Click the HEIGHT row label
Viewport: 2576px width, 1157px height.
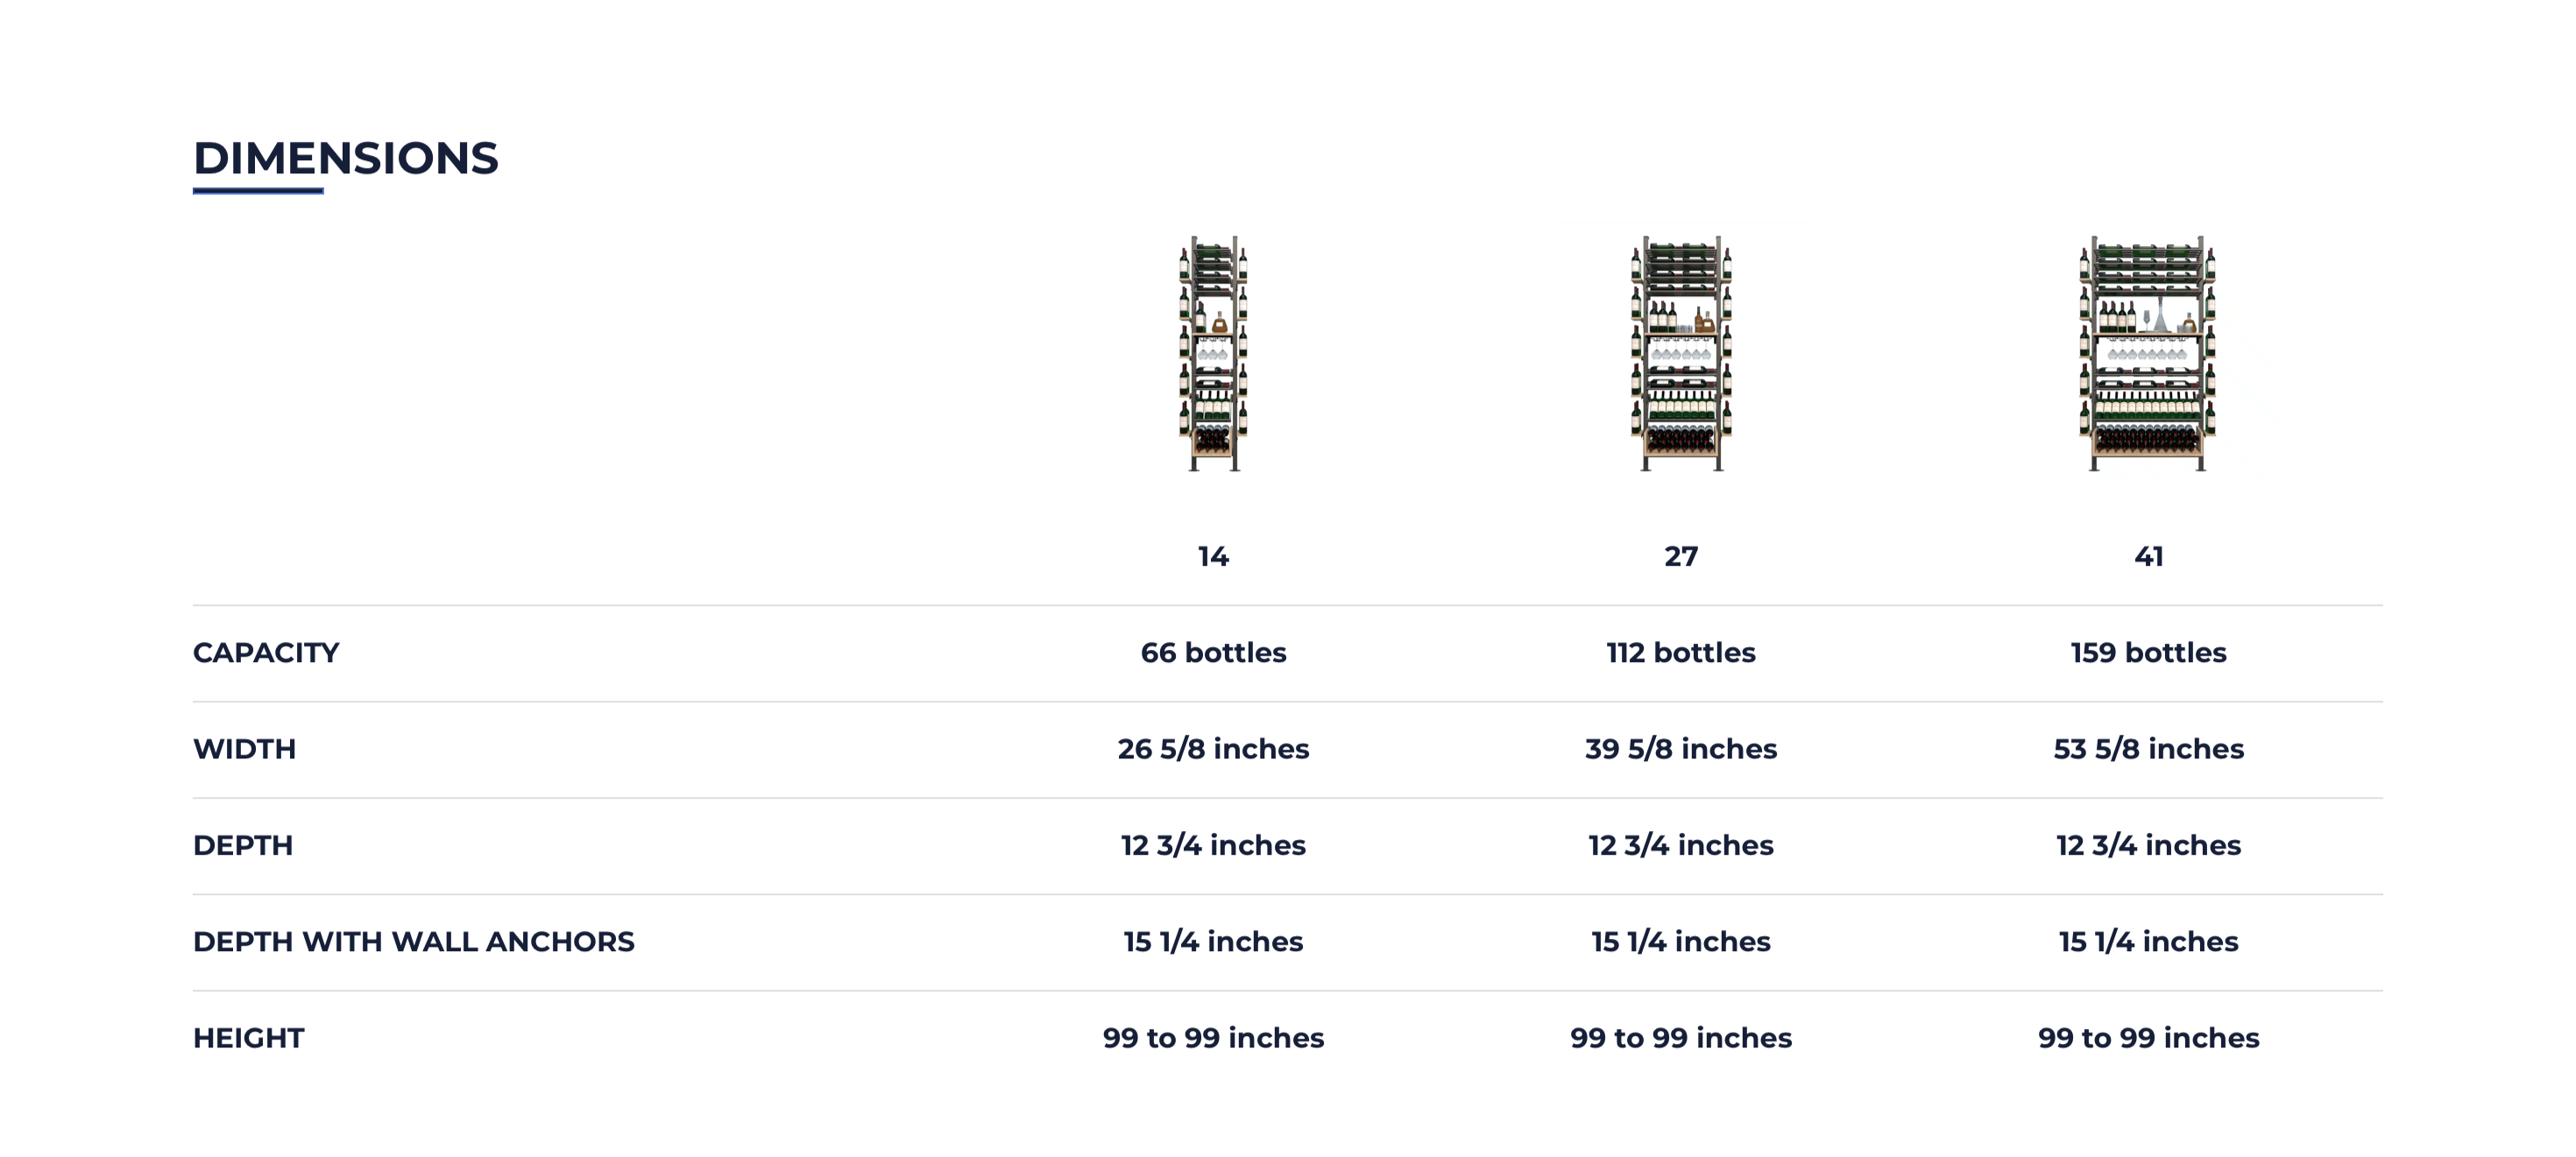tap(248, 1038)
